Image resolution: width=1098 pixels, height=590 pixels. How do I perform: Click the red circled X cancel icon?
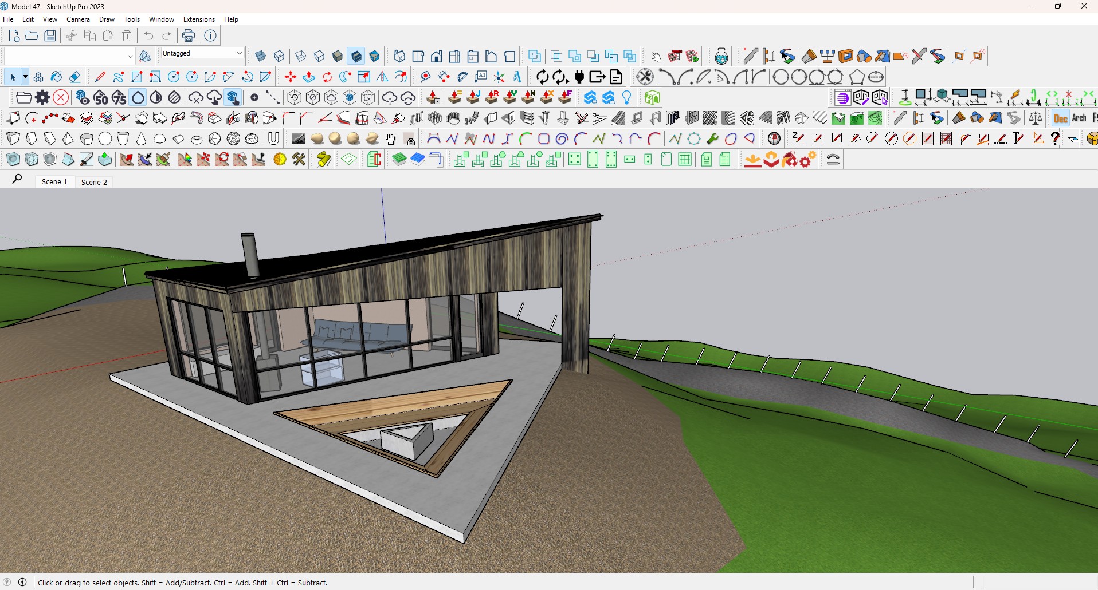click(x=61, y=97)
